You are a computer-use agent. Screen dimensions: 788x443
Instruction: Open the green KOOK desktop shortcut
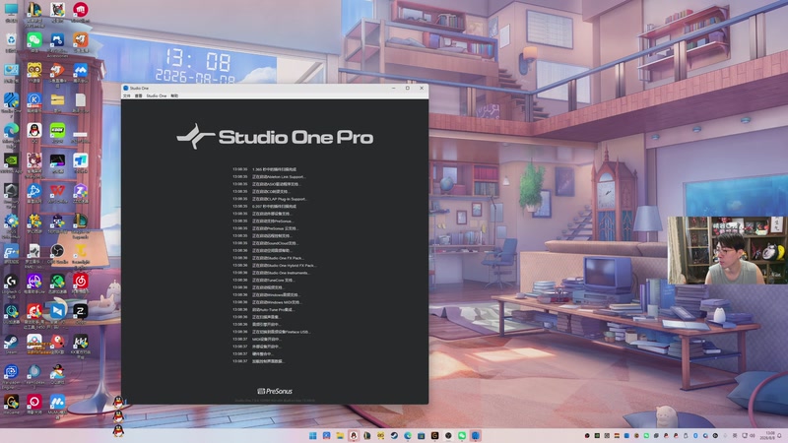click(57, 131)
